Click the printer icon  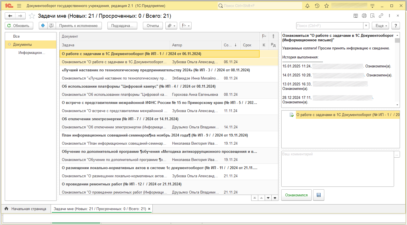[364, 16]
